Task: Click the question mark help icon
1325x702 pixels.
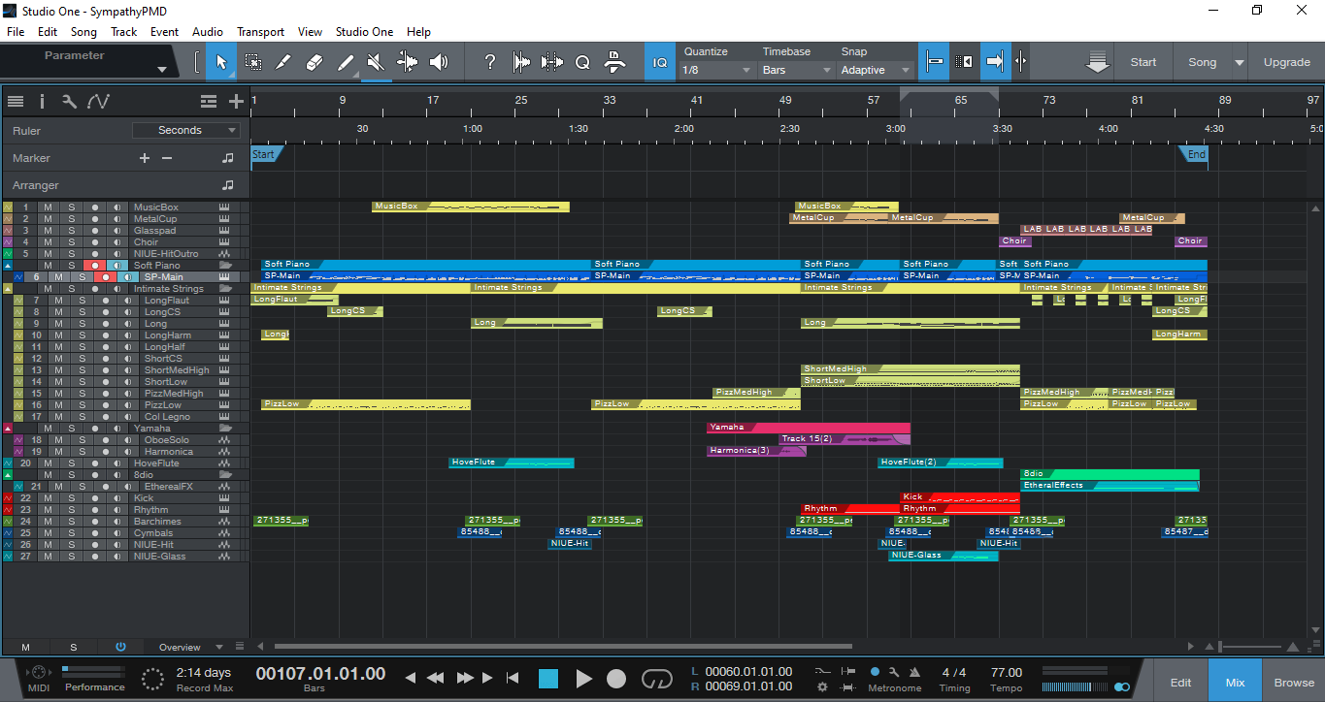Action: tap(490, 62)
